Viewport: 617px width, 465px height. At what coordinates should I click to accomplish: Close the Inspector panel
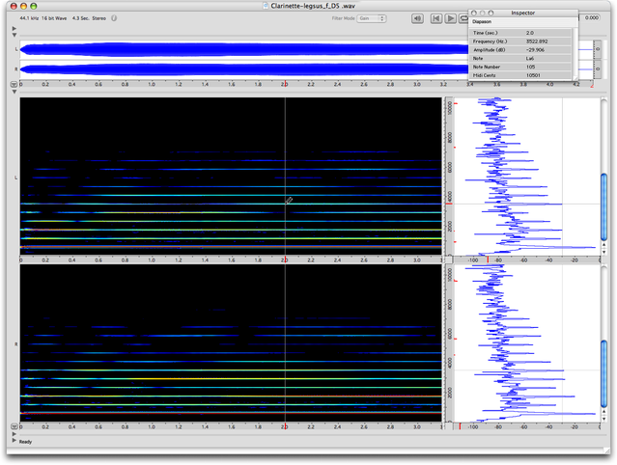pos(475,13)
